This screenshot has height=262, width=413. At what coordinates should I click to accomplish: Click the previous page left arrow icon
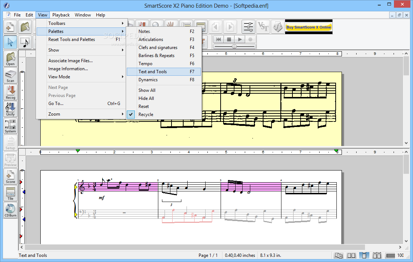pyautogui.click(x=215, y=27)
